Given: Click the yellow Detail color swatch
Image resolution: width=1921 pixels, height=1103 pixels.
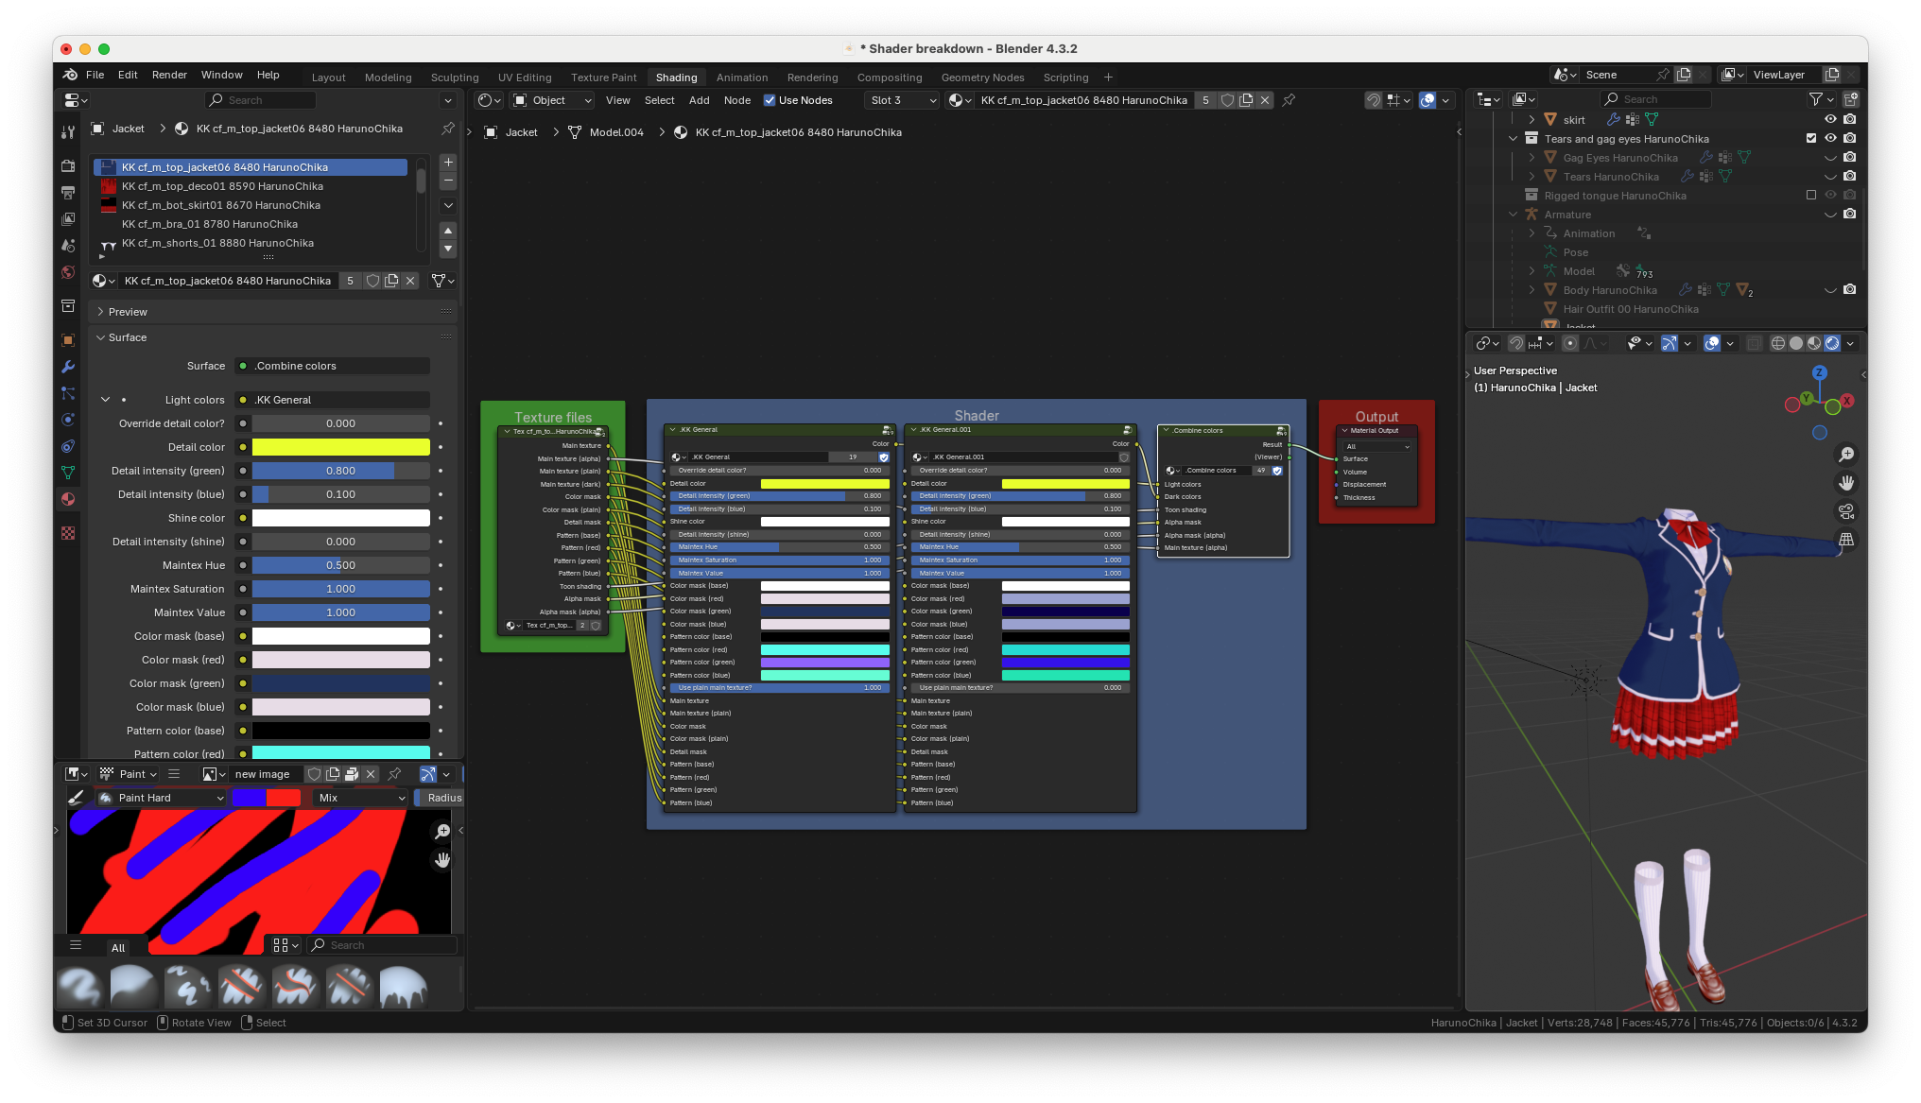Looking at the screenshot, I should click(340, 447).
